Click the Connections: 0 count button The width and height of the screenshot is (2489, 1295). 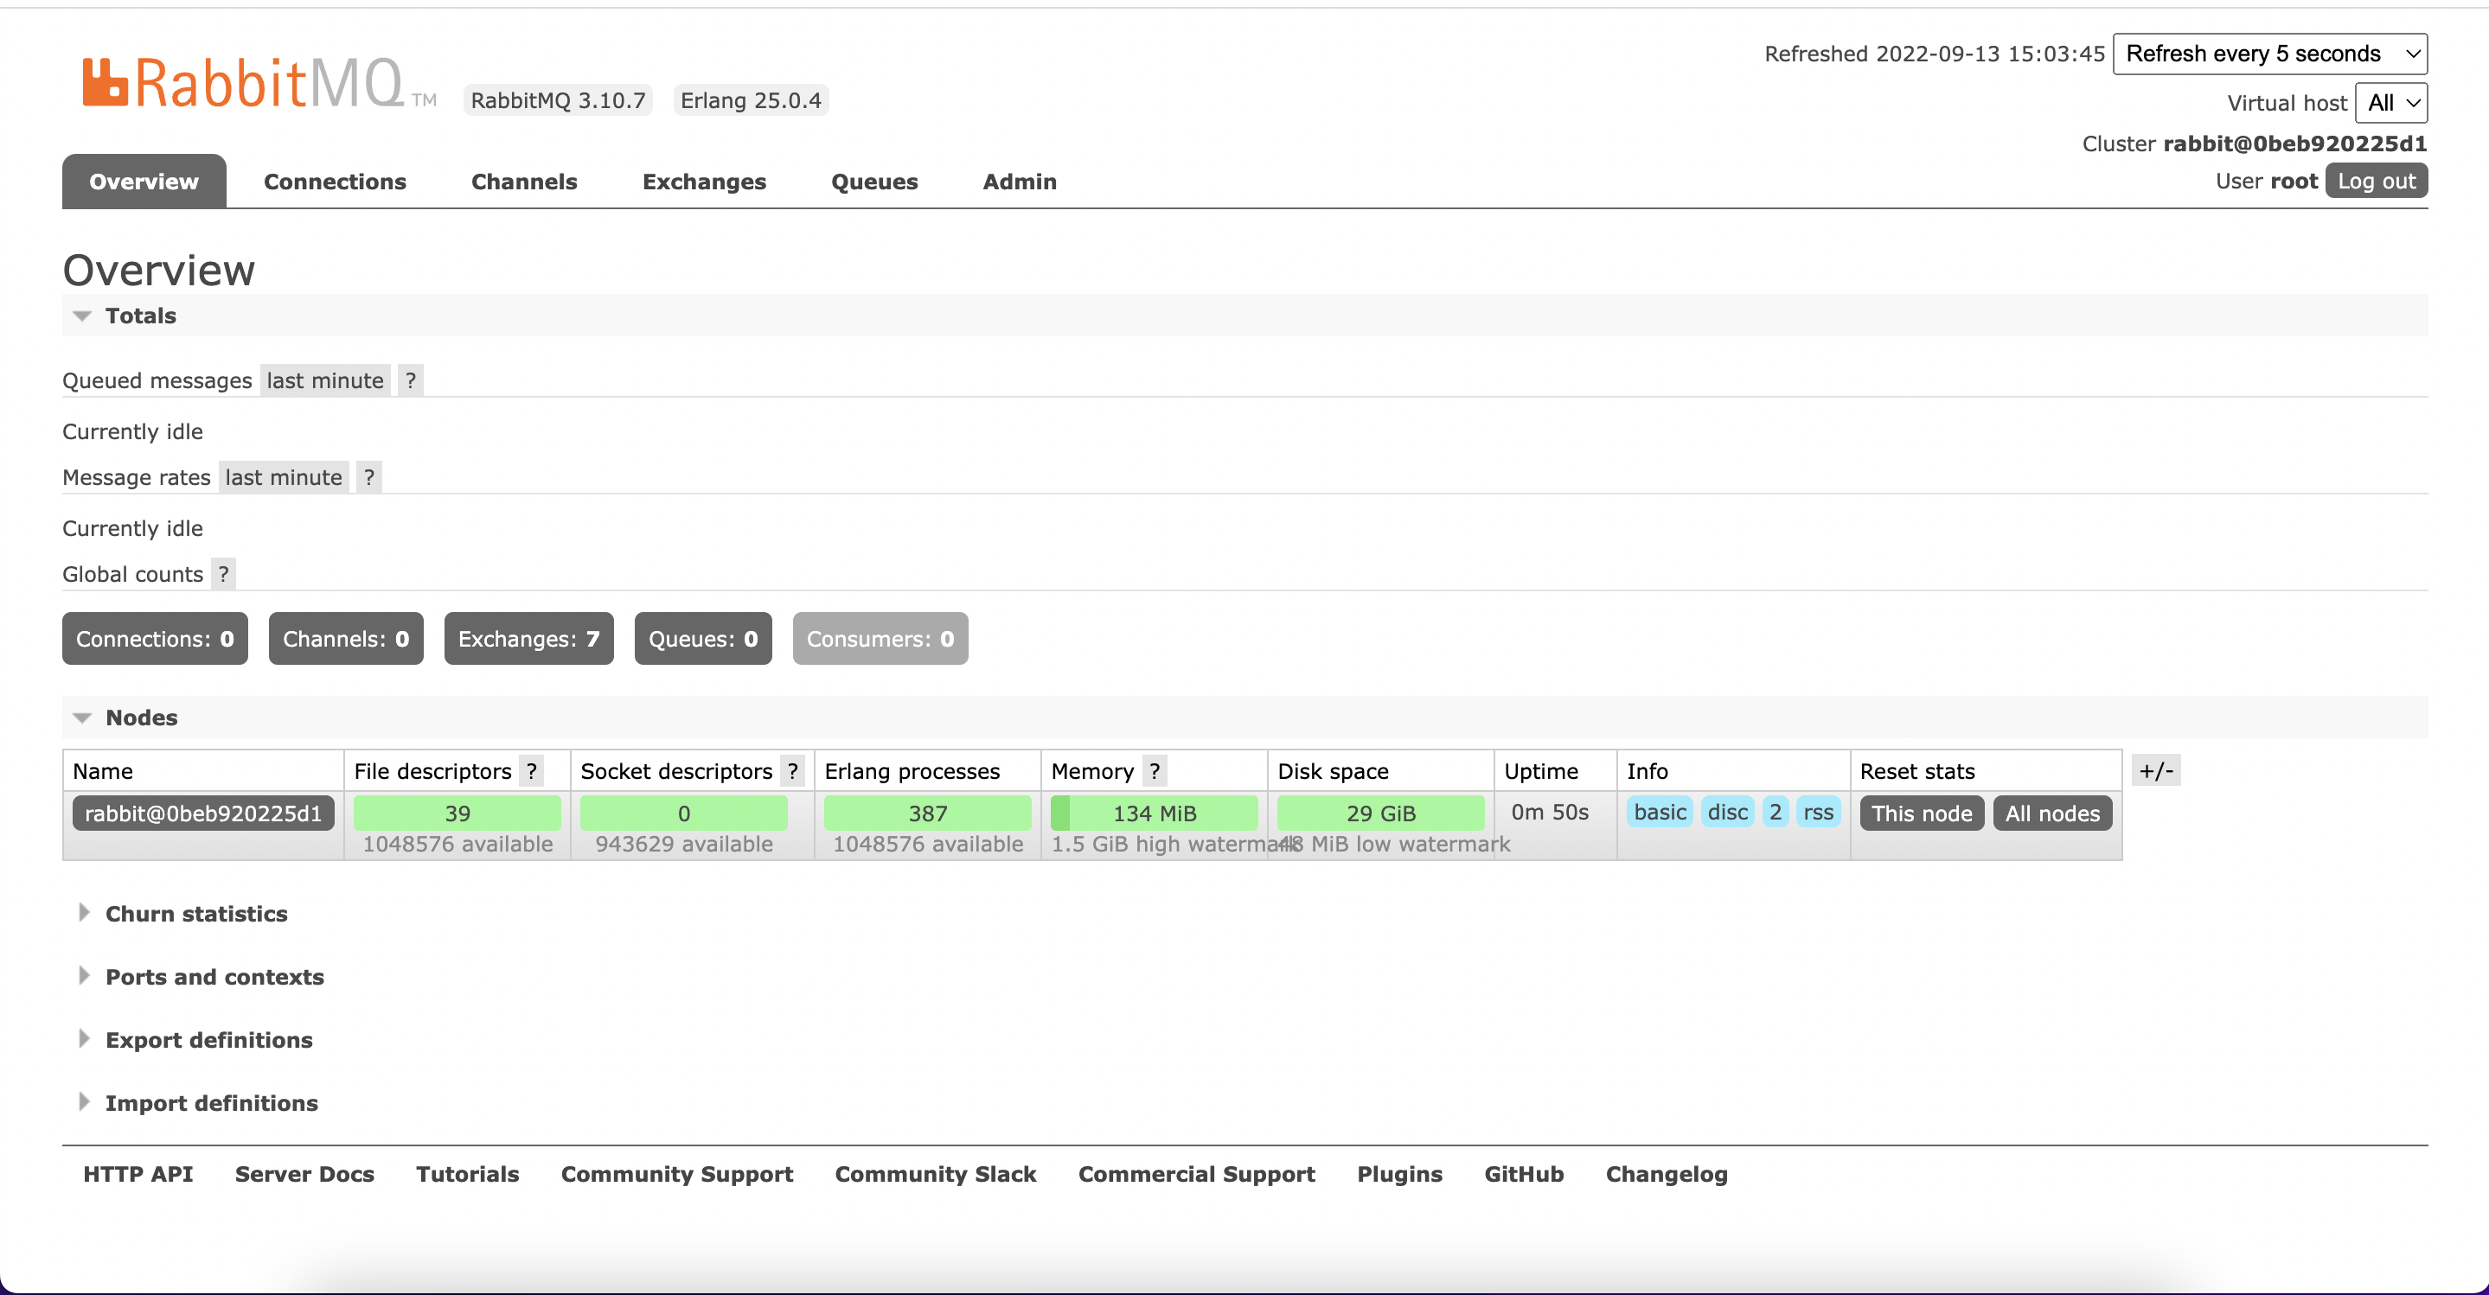coord(155,638)
